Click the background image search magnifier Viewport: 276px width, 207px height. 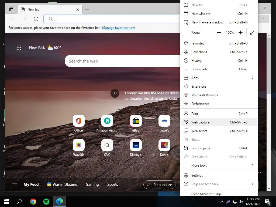coord(115,94)
